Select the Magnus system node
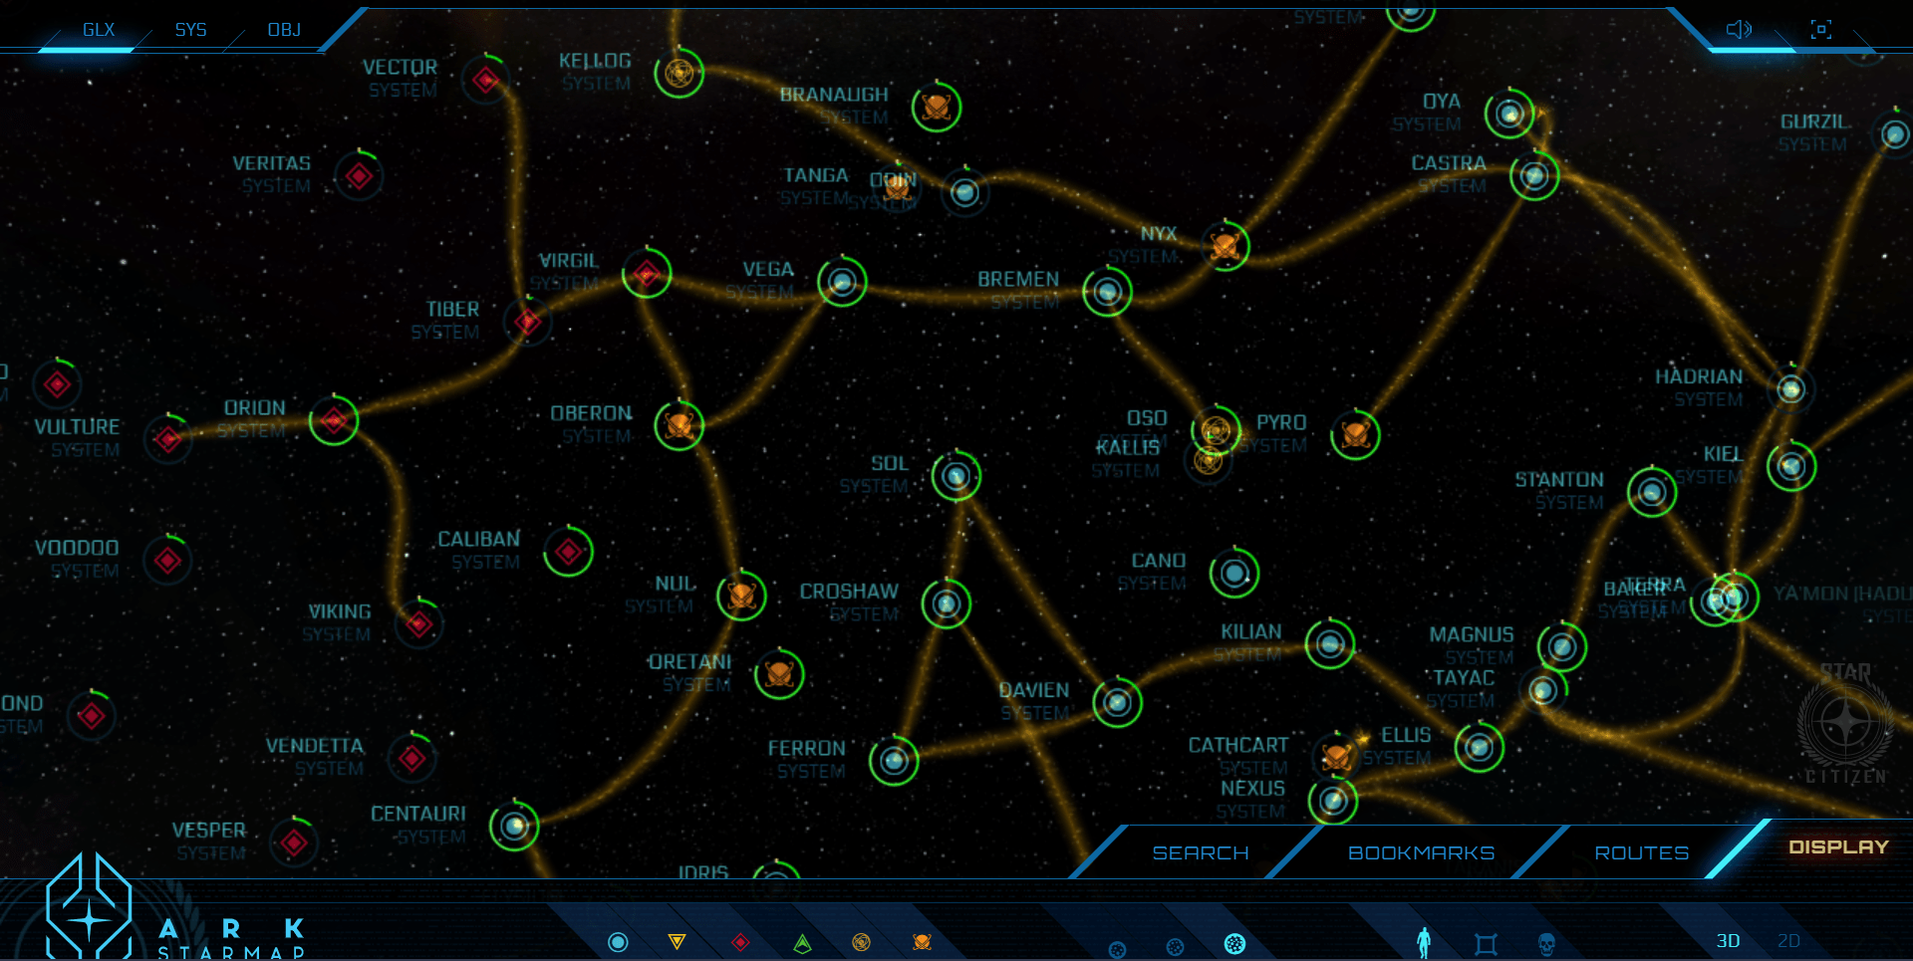Image resolution: width=1913 pixels, height=961 pixels. (x=1562, y=647)
